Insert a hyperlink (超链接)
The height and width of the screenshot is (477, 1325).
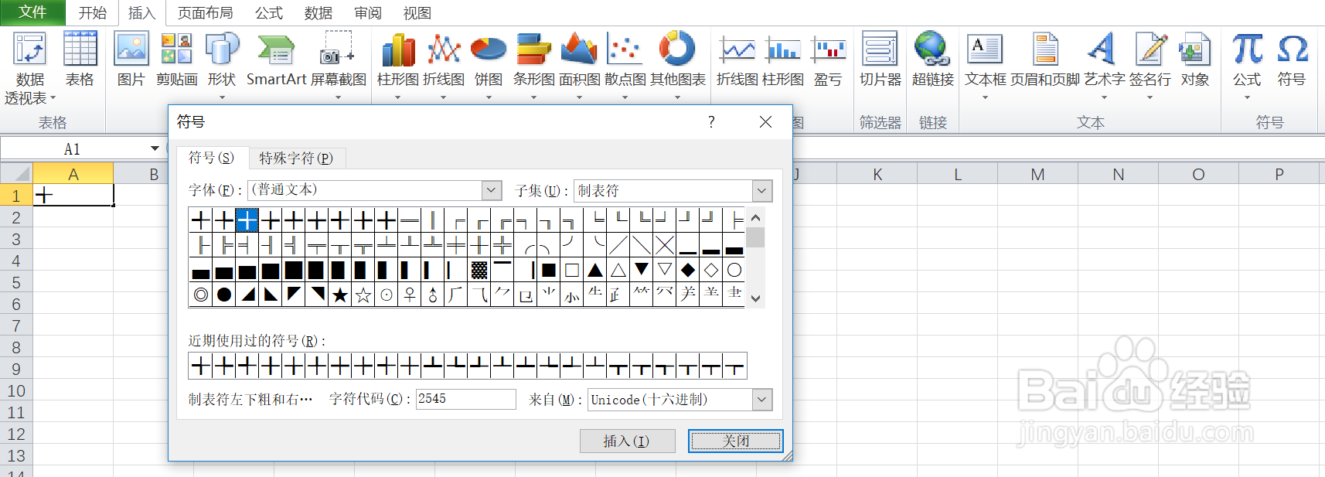(932, 60)
